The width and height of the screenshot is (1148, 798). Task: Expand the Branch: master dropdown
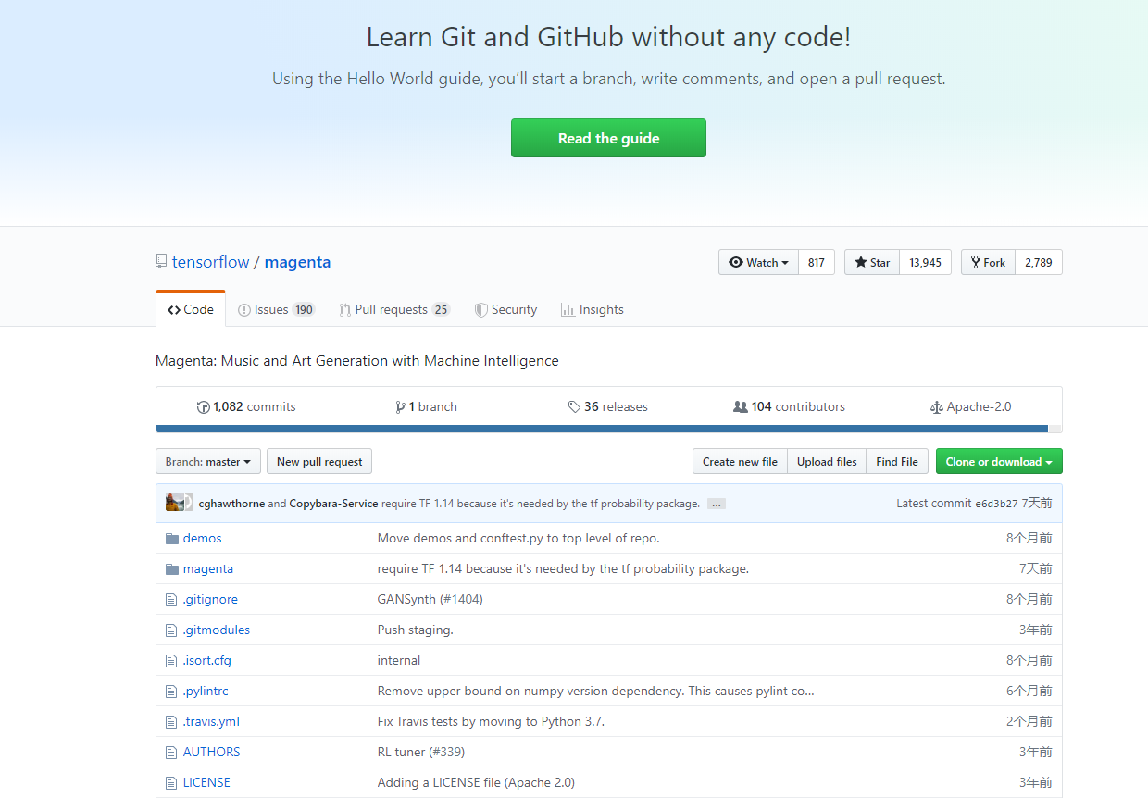207,462
